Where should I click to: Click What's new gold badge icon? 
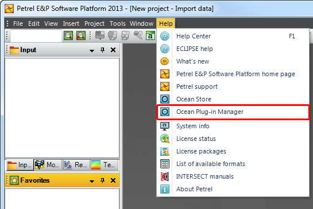click(x=165, y=61)
